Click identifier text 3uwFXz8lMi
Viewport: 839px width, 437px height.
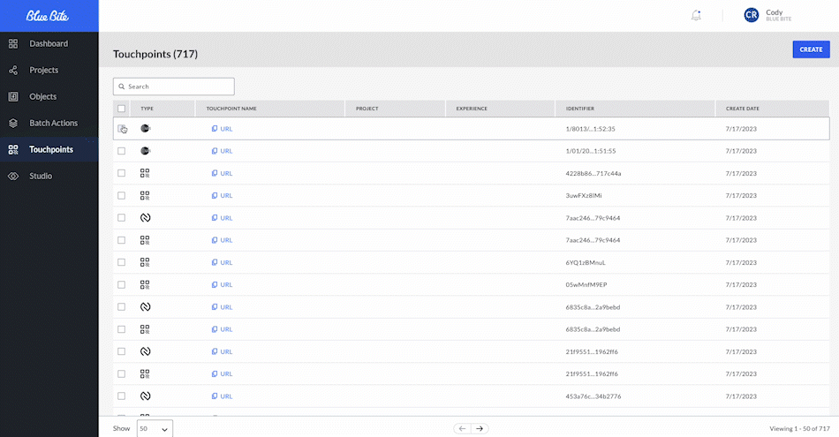click(x=584, y=196)
